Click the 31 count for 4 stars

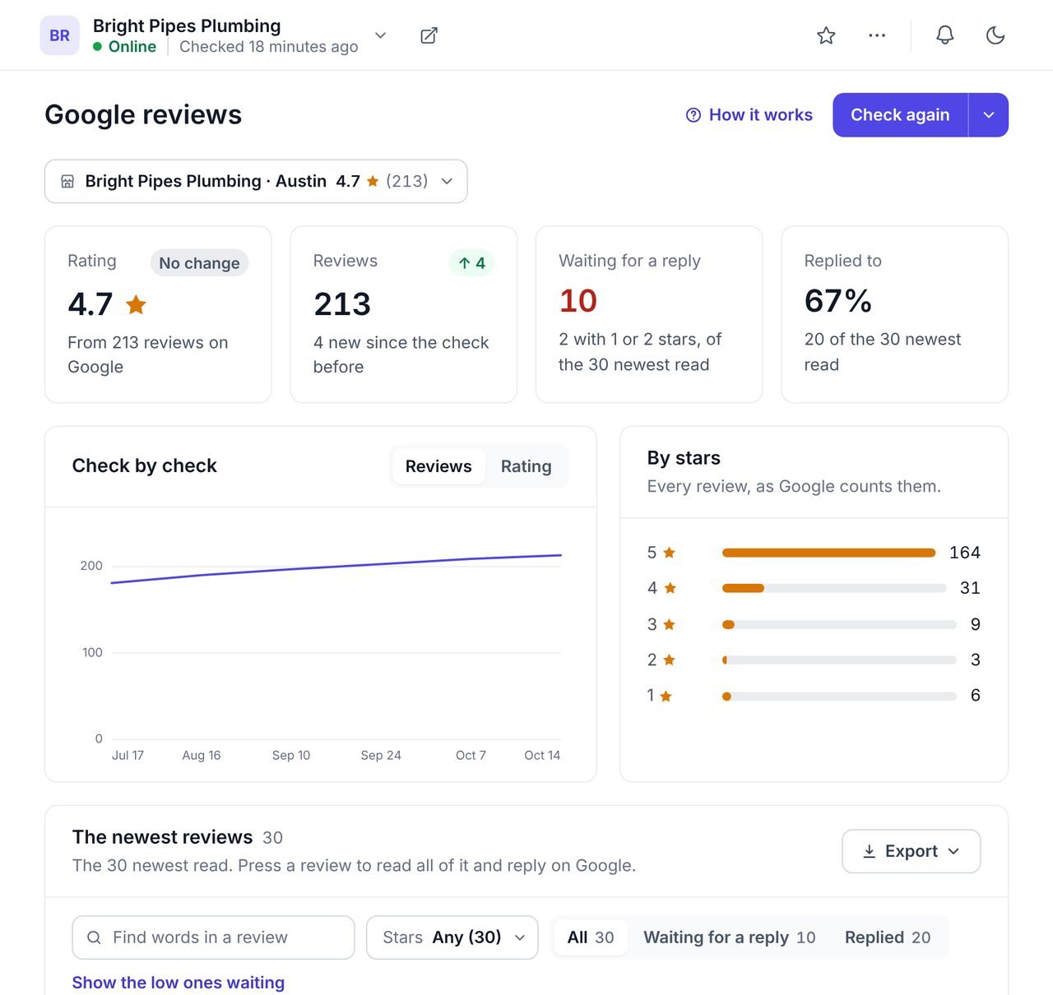tap(970, 588)
